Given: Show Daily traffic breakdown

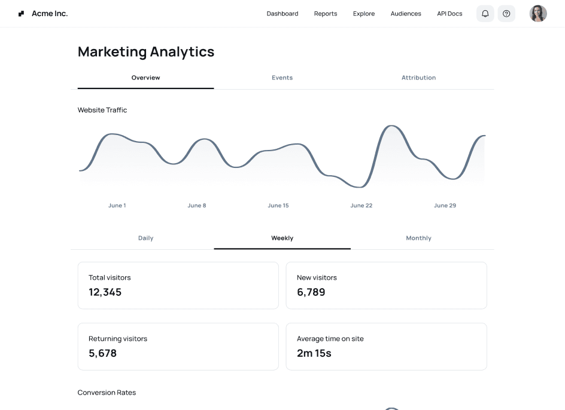Looking at the screenshot, I should point(145,238).
